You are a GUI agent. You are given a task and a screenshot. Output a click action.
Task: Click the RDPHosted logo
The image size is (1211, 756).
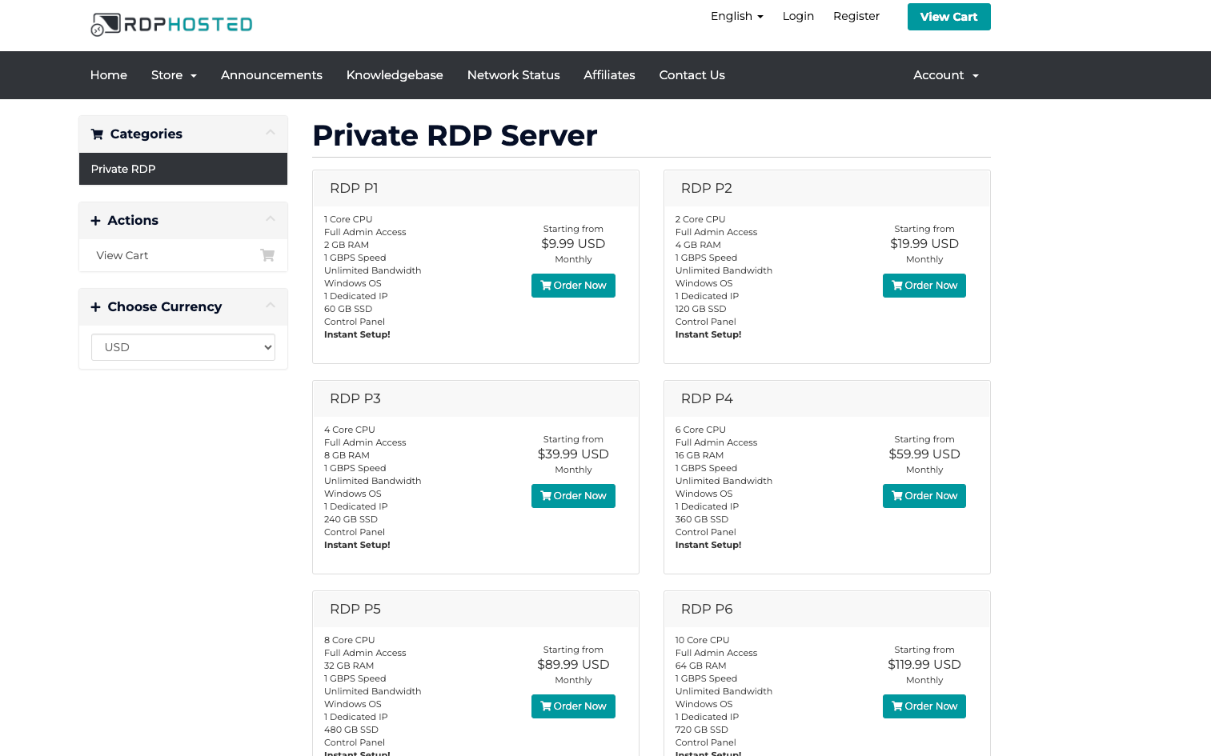tap(171, 25)
